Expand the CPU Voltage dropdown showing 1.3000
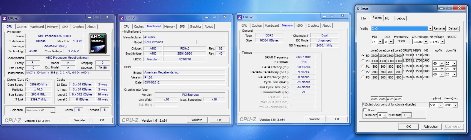The width and height of the screenshot is (471, 140). coord(425,42)
